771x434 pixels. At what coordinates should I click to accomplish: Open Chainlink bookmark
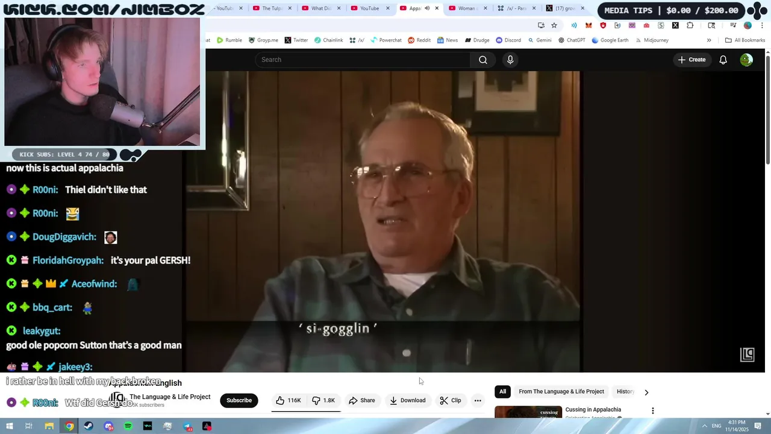click(328, 40)
